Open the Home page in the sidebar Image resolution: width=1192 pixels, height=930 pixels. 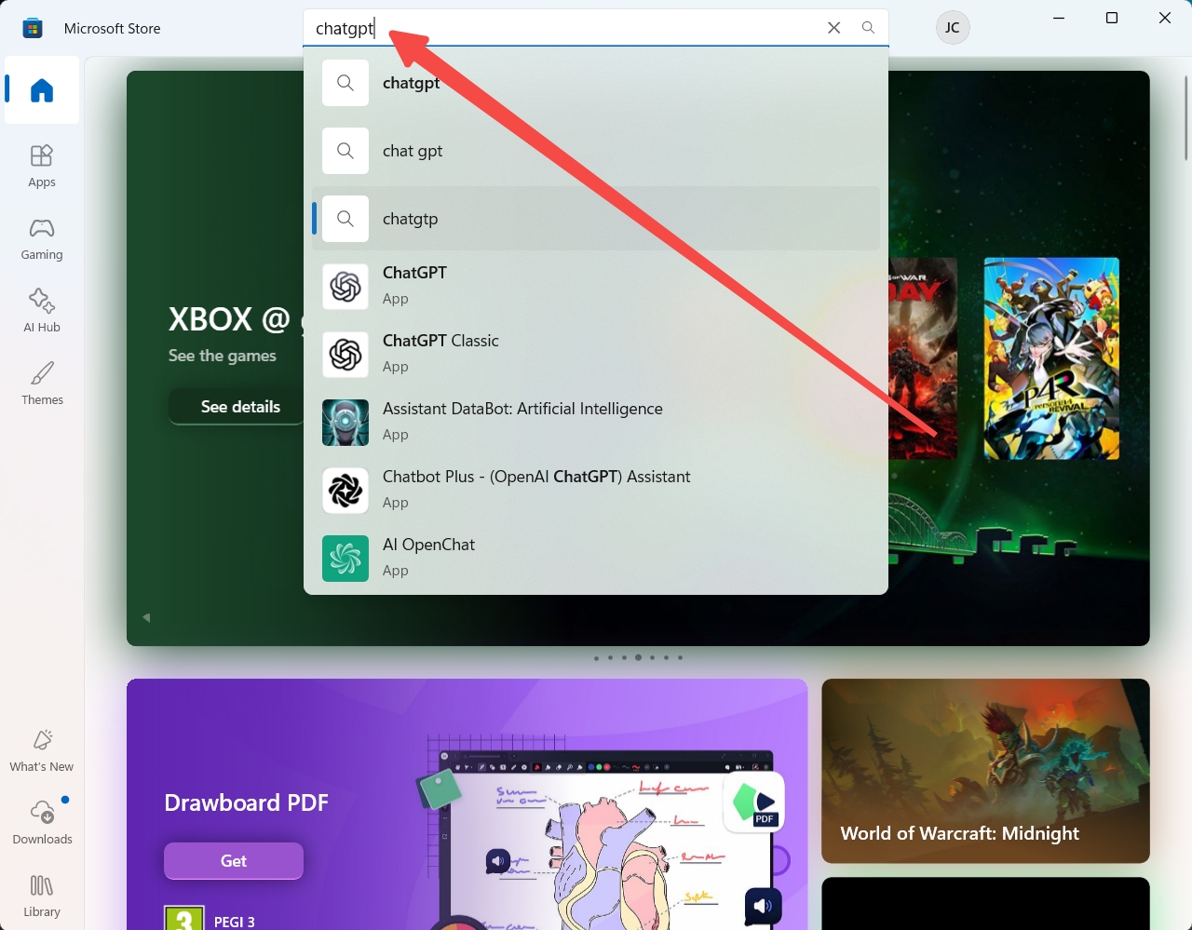coord(42,90)
